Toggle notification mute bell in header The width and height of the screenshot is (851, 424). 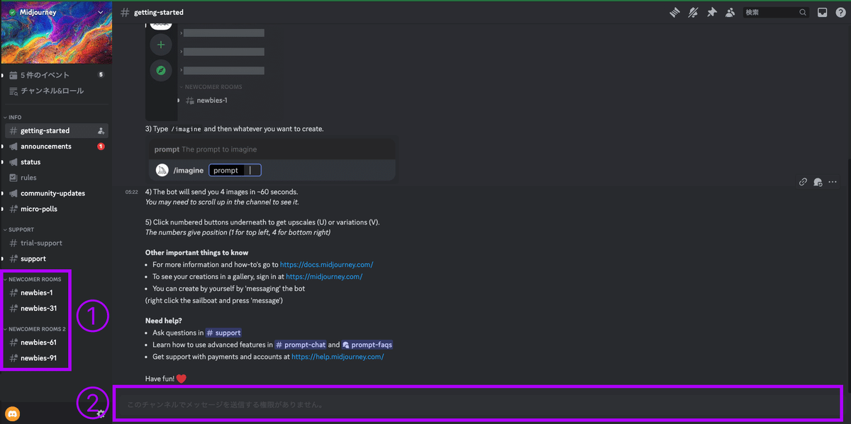pyautogui.click(x=694, y=12)
